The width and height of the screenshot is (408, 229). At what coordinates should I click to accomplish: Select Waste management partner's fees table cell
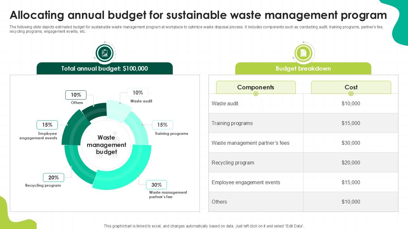[x=256, y=143]
